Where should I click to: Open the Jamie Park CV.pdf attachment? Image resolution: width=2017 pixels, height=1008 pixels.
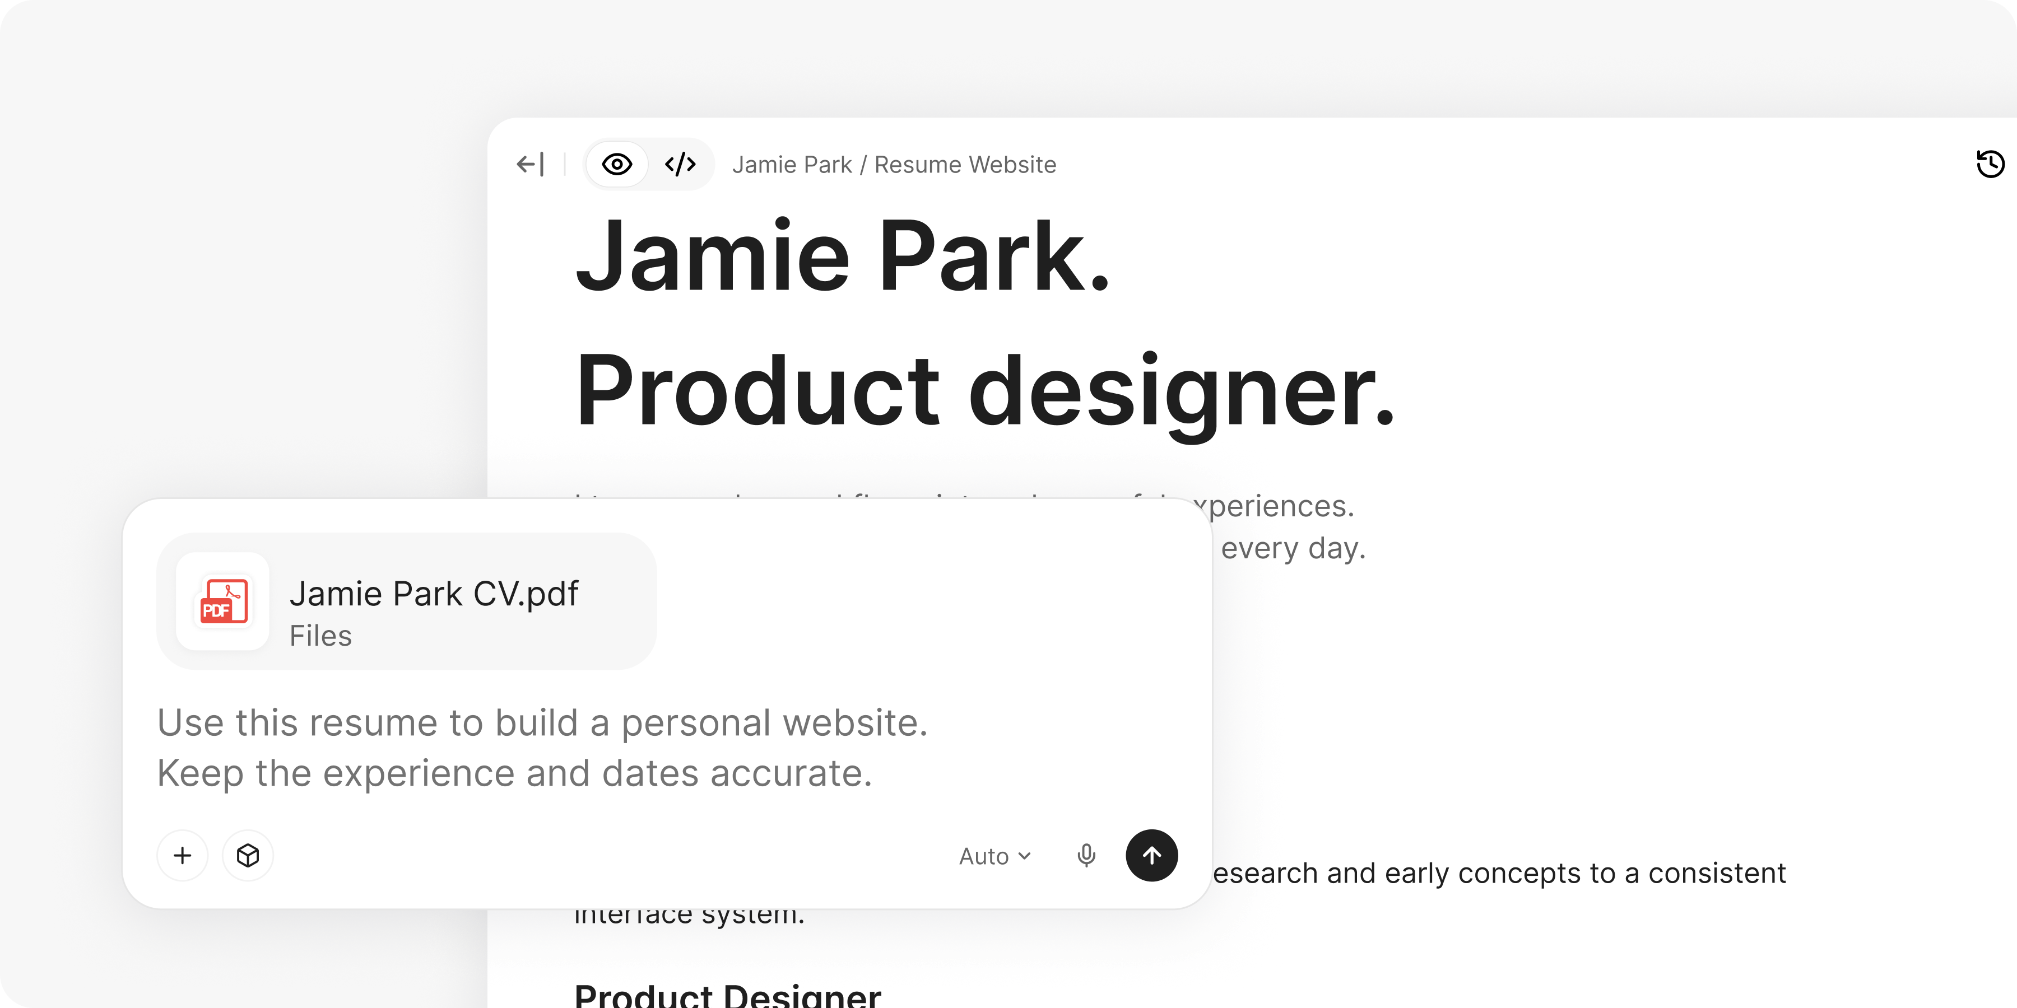[x=406, y=601]
